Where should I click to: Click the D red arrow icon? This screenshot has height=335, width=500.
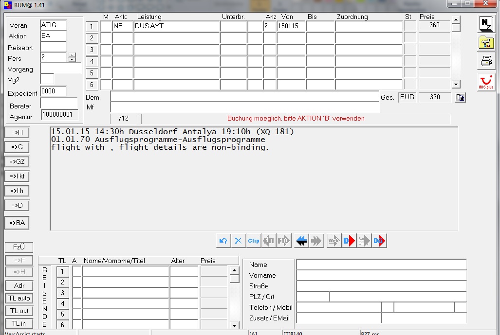pos(349,241)
